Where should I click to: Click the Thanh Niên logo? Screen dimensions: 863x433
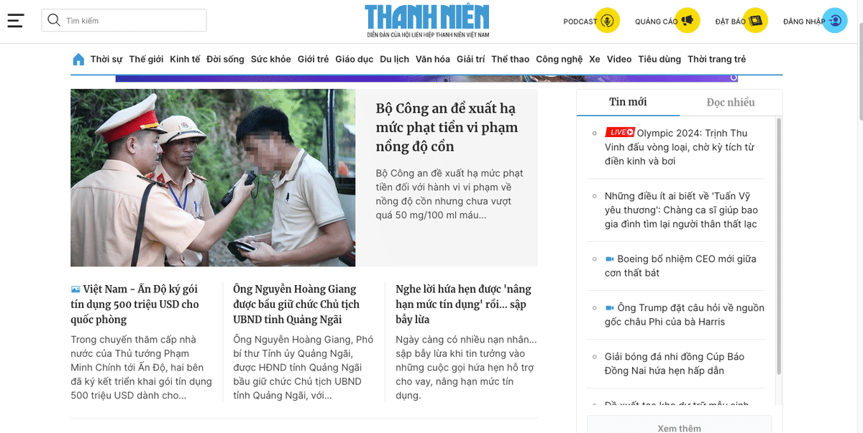click(x=427, y=21)
